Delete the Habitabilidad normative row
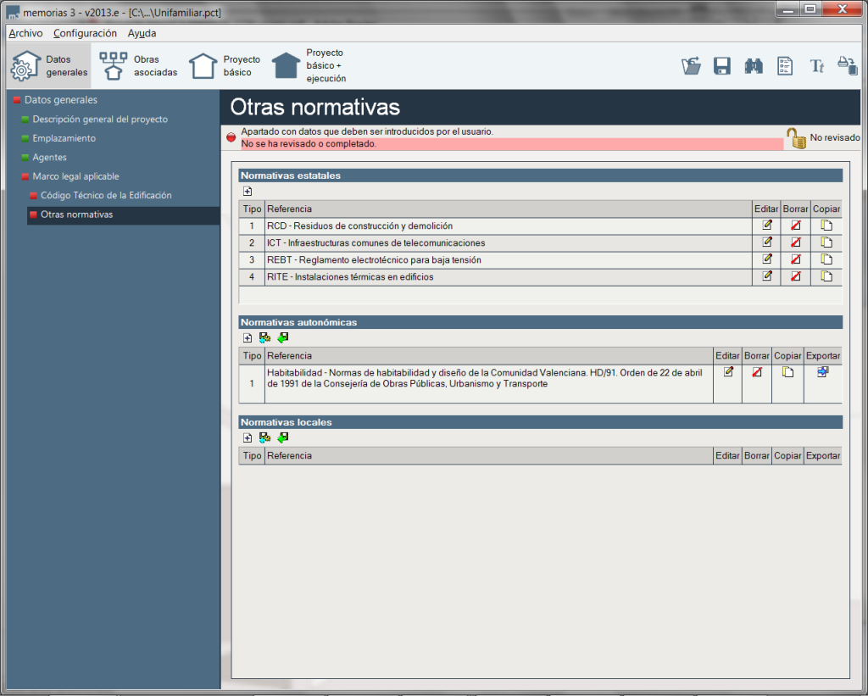Screen dimensions: 868x696 point(757,372)
